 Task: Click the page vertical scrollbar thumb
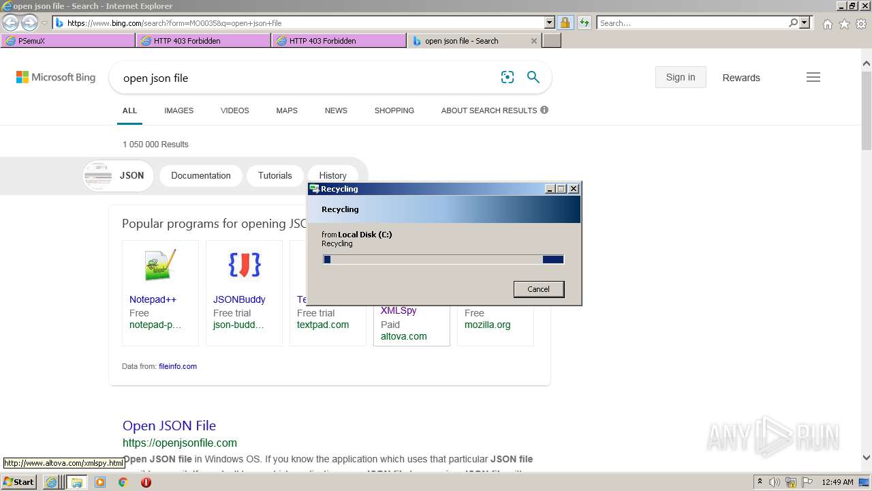[867, 109]
